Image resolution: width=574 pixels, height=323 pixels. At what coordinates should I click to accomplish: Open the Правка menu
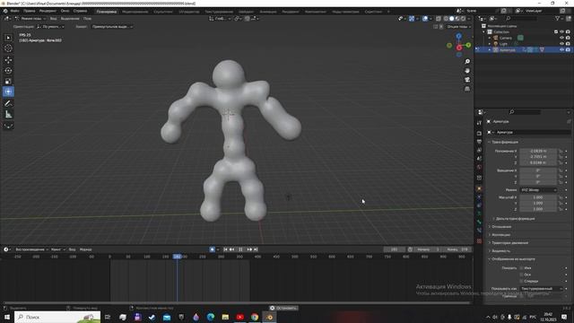30,11
